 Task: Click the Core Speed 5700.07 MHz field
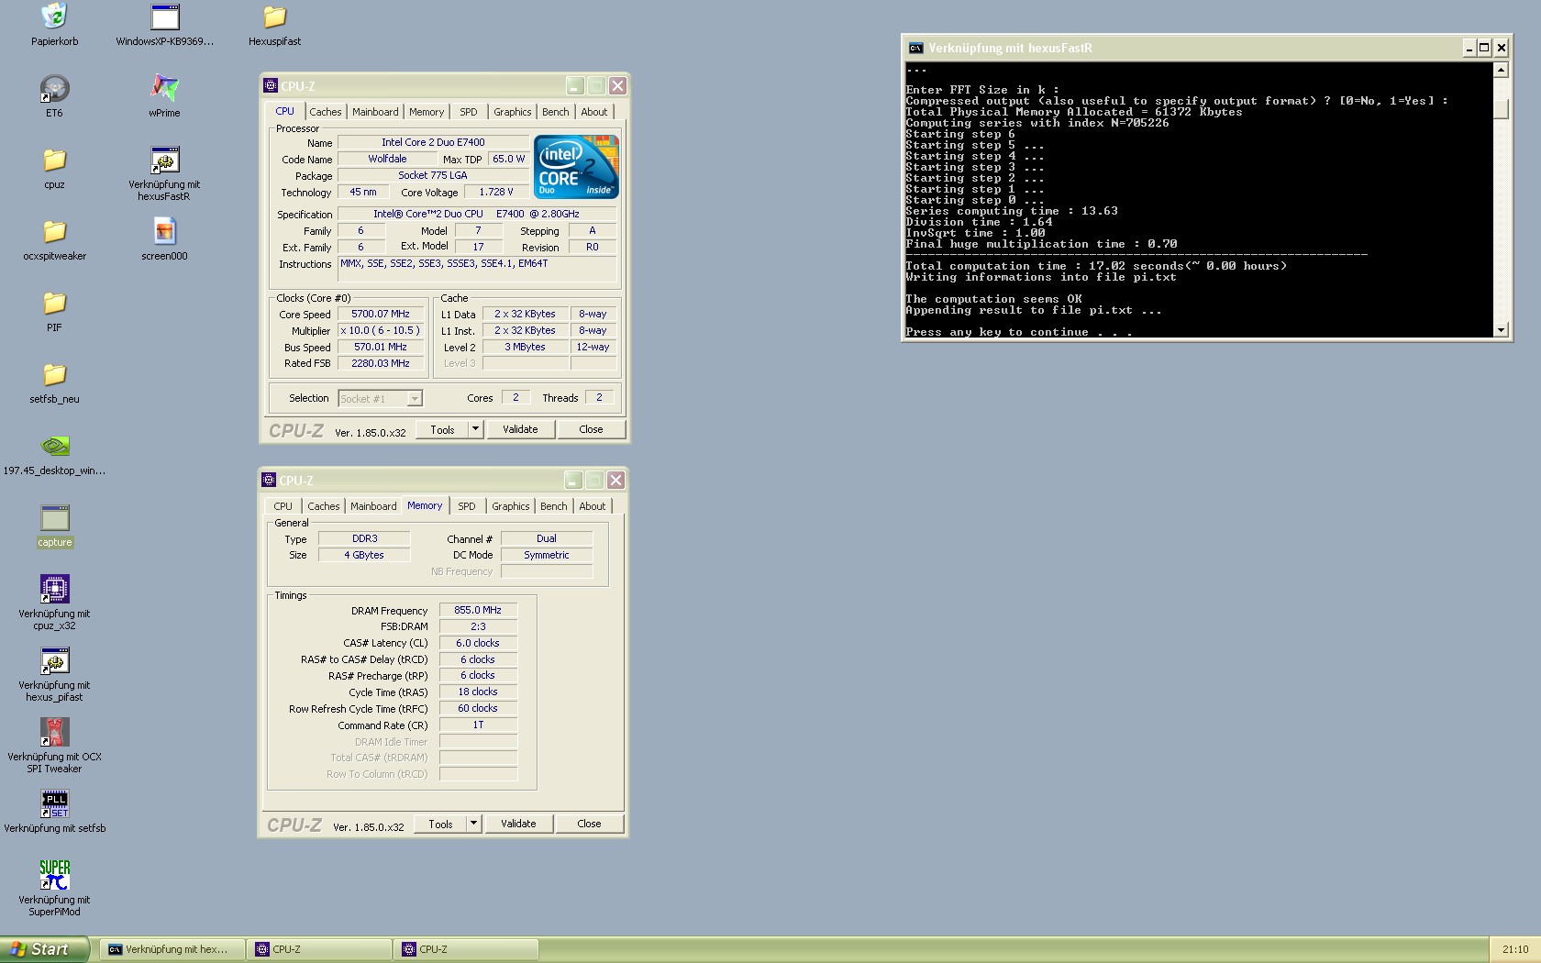click(x=381, y=314)
